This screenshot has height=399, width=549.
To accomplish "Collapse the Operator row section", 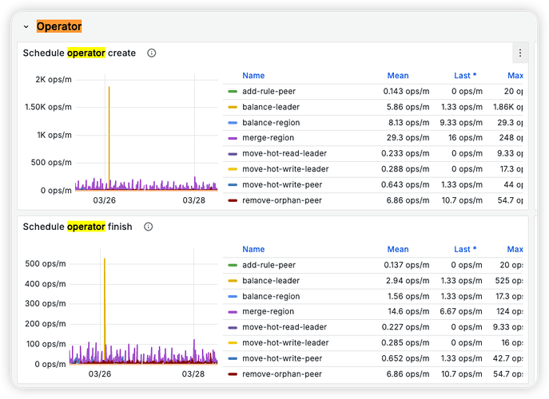I will point(26,26).
